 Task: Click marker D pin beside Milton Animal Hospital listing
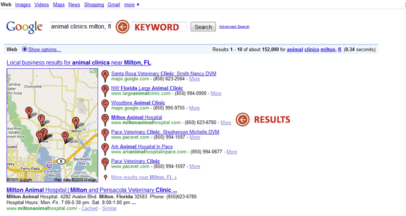(x=105, y=120)
